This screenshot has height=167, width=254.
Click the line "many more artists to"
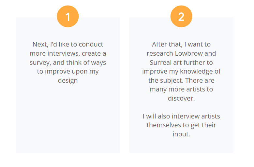181,90
